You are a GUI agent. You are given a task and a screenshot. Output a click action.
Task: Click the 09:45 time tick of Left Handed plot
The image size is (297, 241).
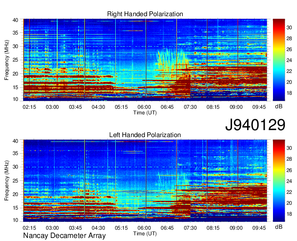[x=259, y=228]
